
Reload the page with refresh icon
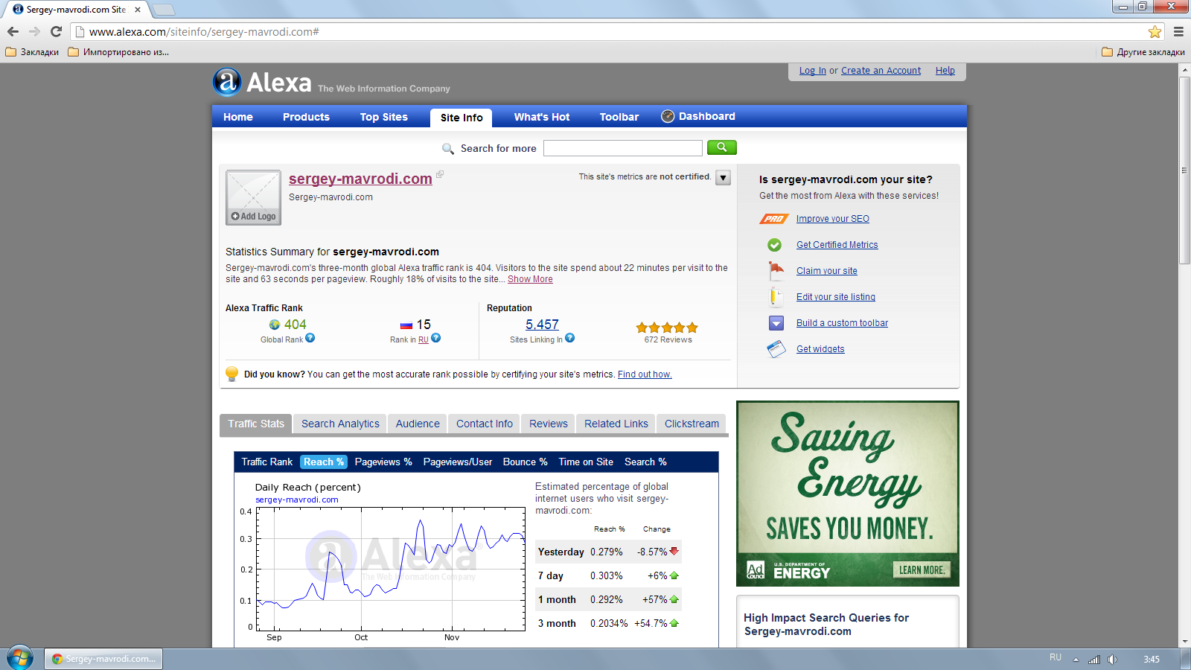(x=56, y=31)
